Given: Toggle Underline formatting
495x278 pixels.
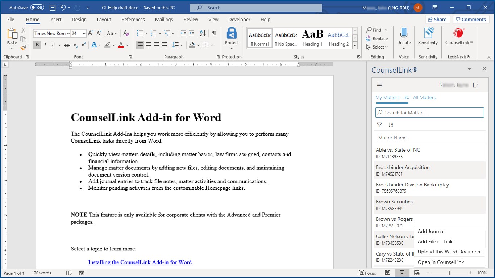Looking at the screenshot, I should (x=53, y=45).
